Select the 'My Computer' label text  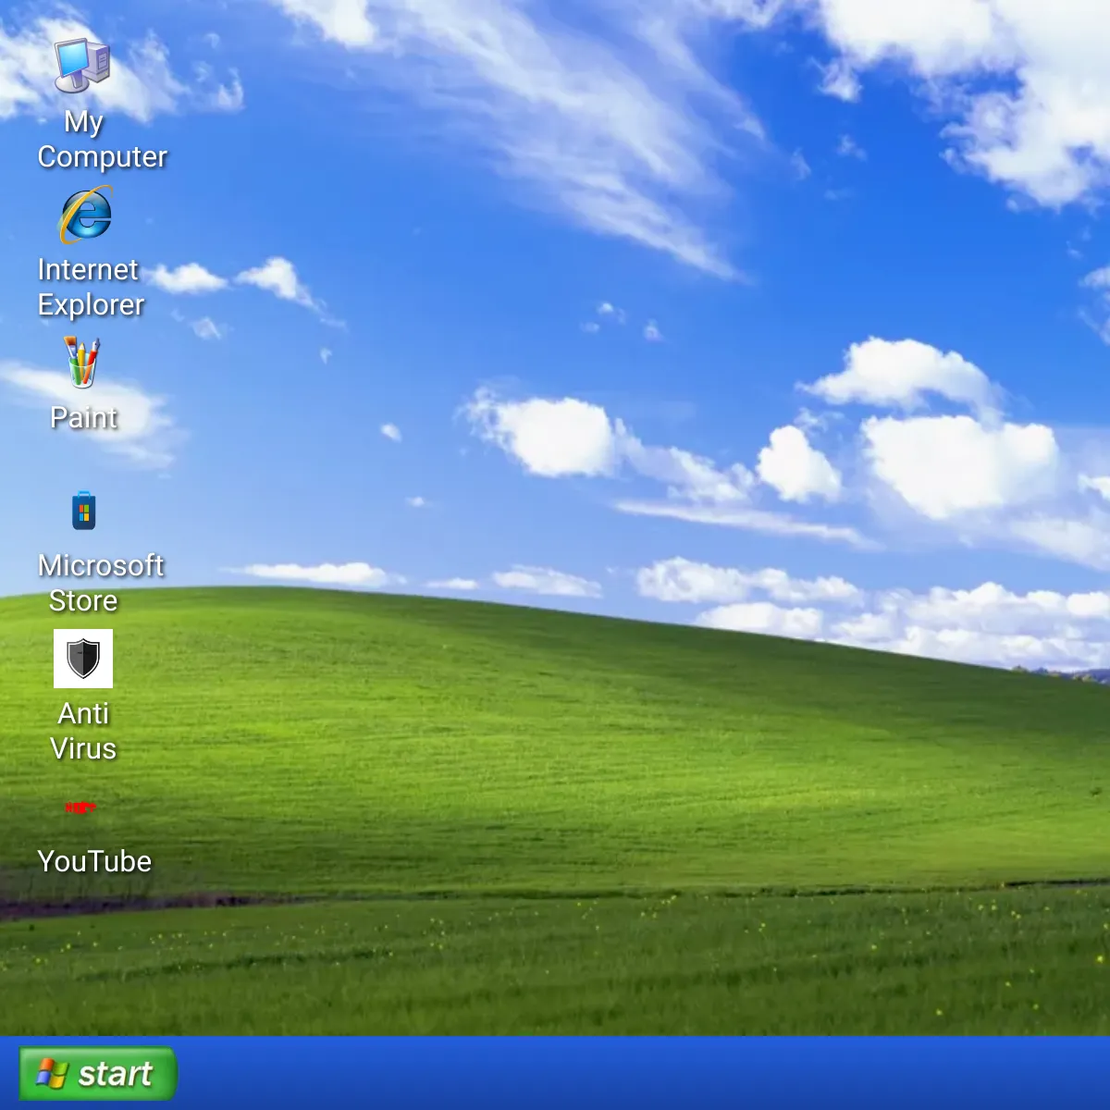pyautogui.click(x=100, y=141)
